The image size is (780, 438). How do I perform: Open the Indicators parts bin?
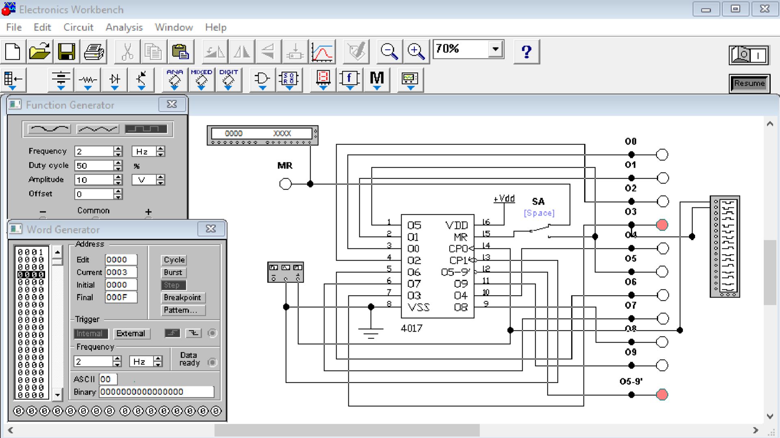[x=323, y=80]
